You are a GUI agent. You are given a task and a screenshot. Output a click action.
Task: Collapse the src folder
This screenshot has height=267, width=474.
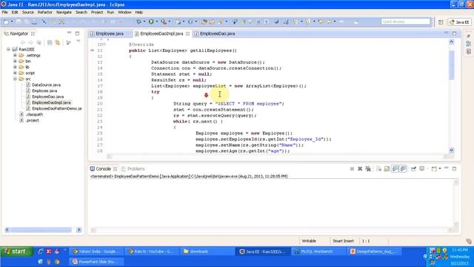(15, 79)
